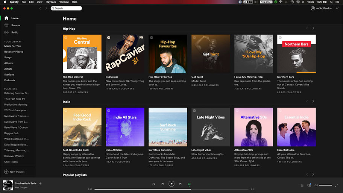Open Wi-Fi status in menu bar
The height and width of the screenshot is (193, 343).
pos(281,2)
